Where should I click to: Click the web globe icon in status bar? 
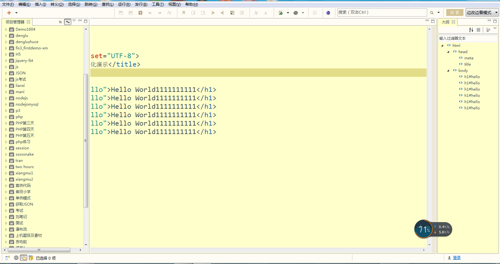16,258
